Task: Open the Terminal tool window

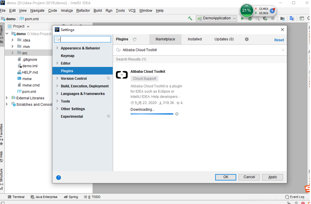Action: pos(16,197)
